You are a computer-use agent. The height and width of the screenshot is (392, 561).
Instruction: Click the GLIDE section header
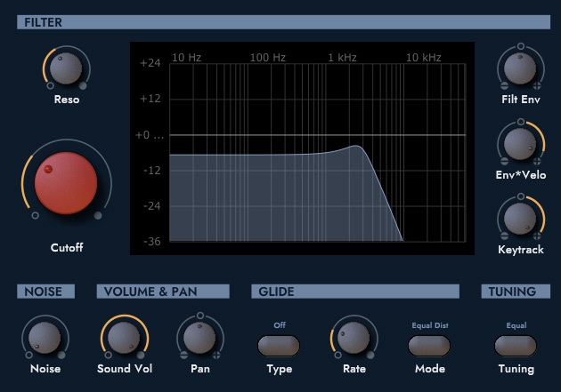355,292
